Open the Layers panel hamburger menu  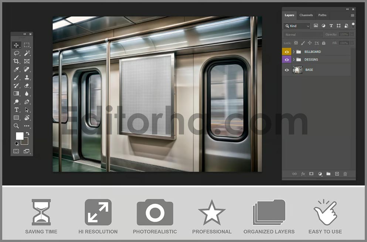pos(352,16)
